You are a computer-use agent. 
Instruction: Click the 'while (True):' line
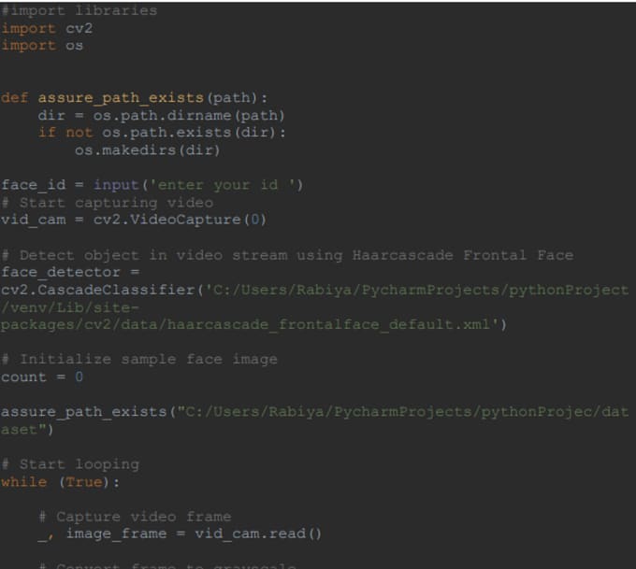61,482
